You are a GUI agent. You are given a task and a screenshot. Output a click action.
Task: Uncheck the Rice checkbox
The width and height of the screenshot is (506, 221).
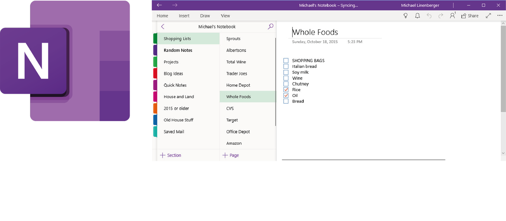click(286, 90)
